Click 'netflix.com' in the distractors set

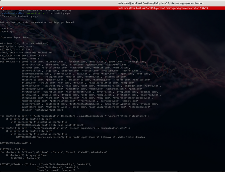click(131, 70)
